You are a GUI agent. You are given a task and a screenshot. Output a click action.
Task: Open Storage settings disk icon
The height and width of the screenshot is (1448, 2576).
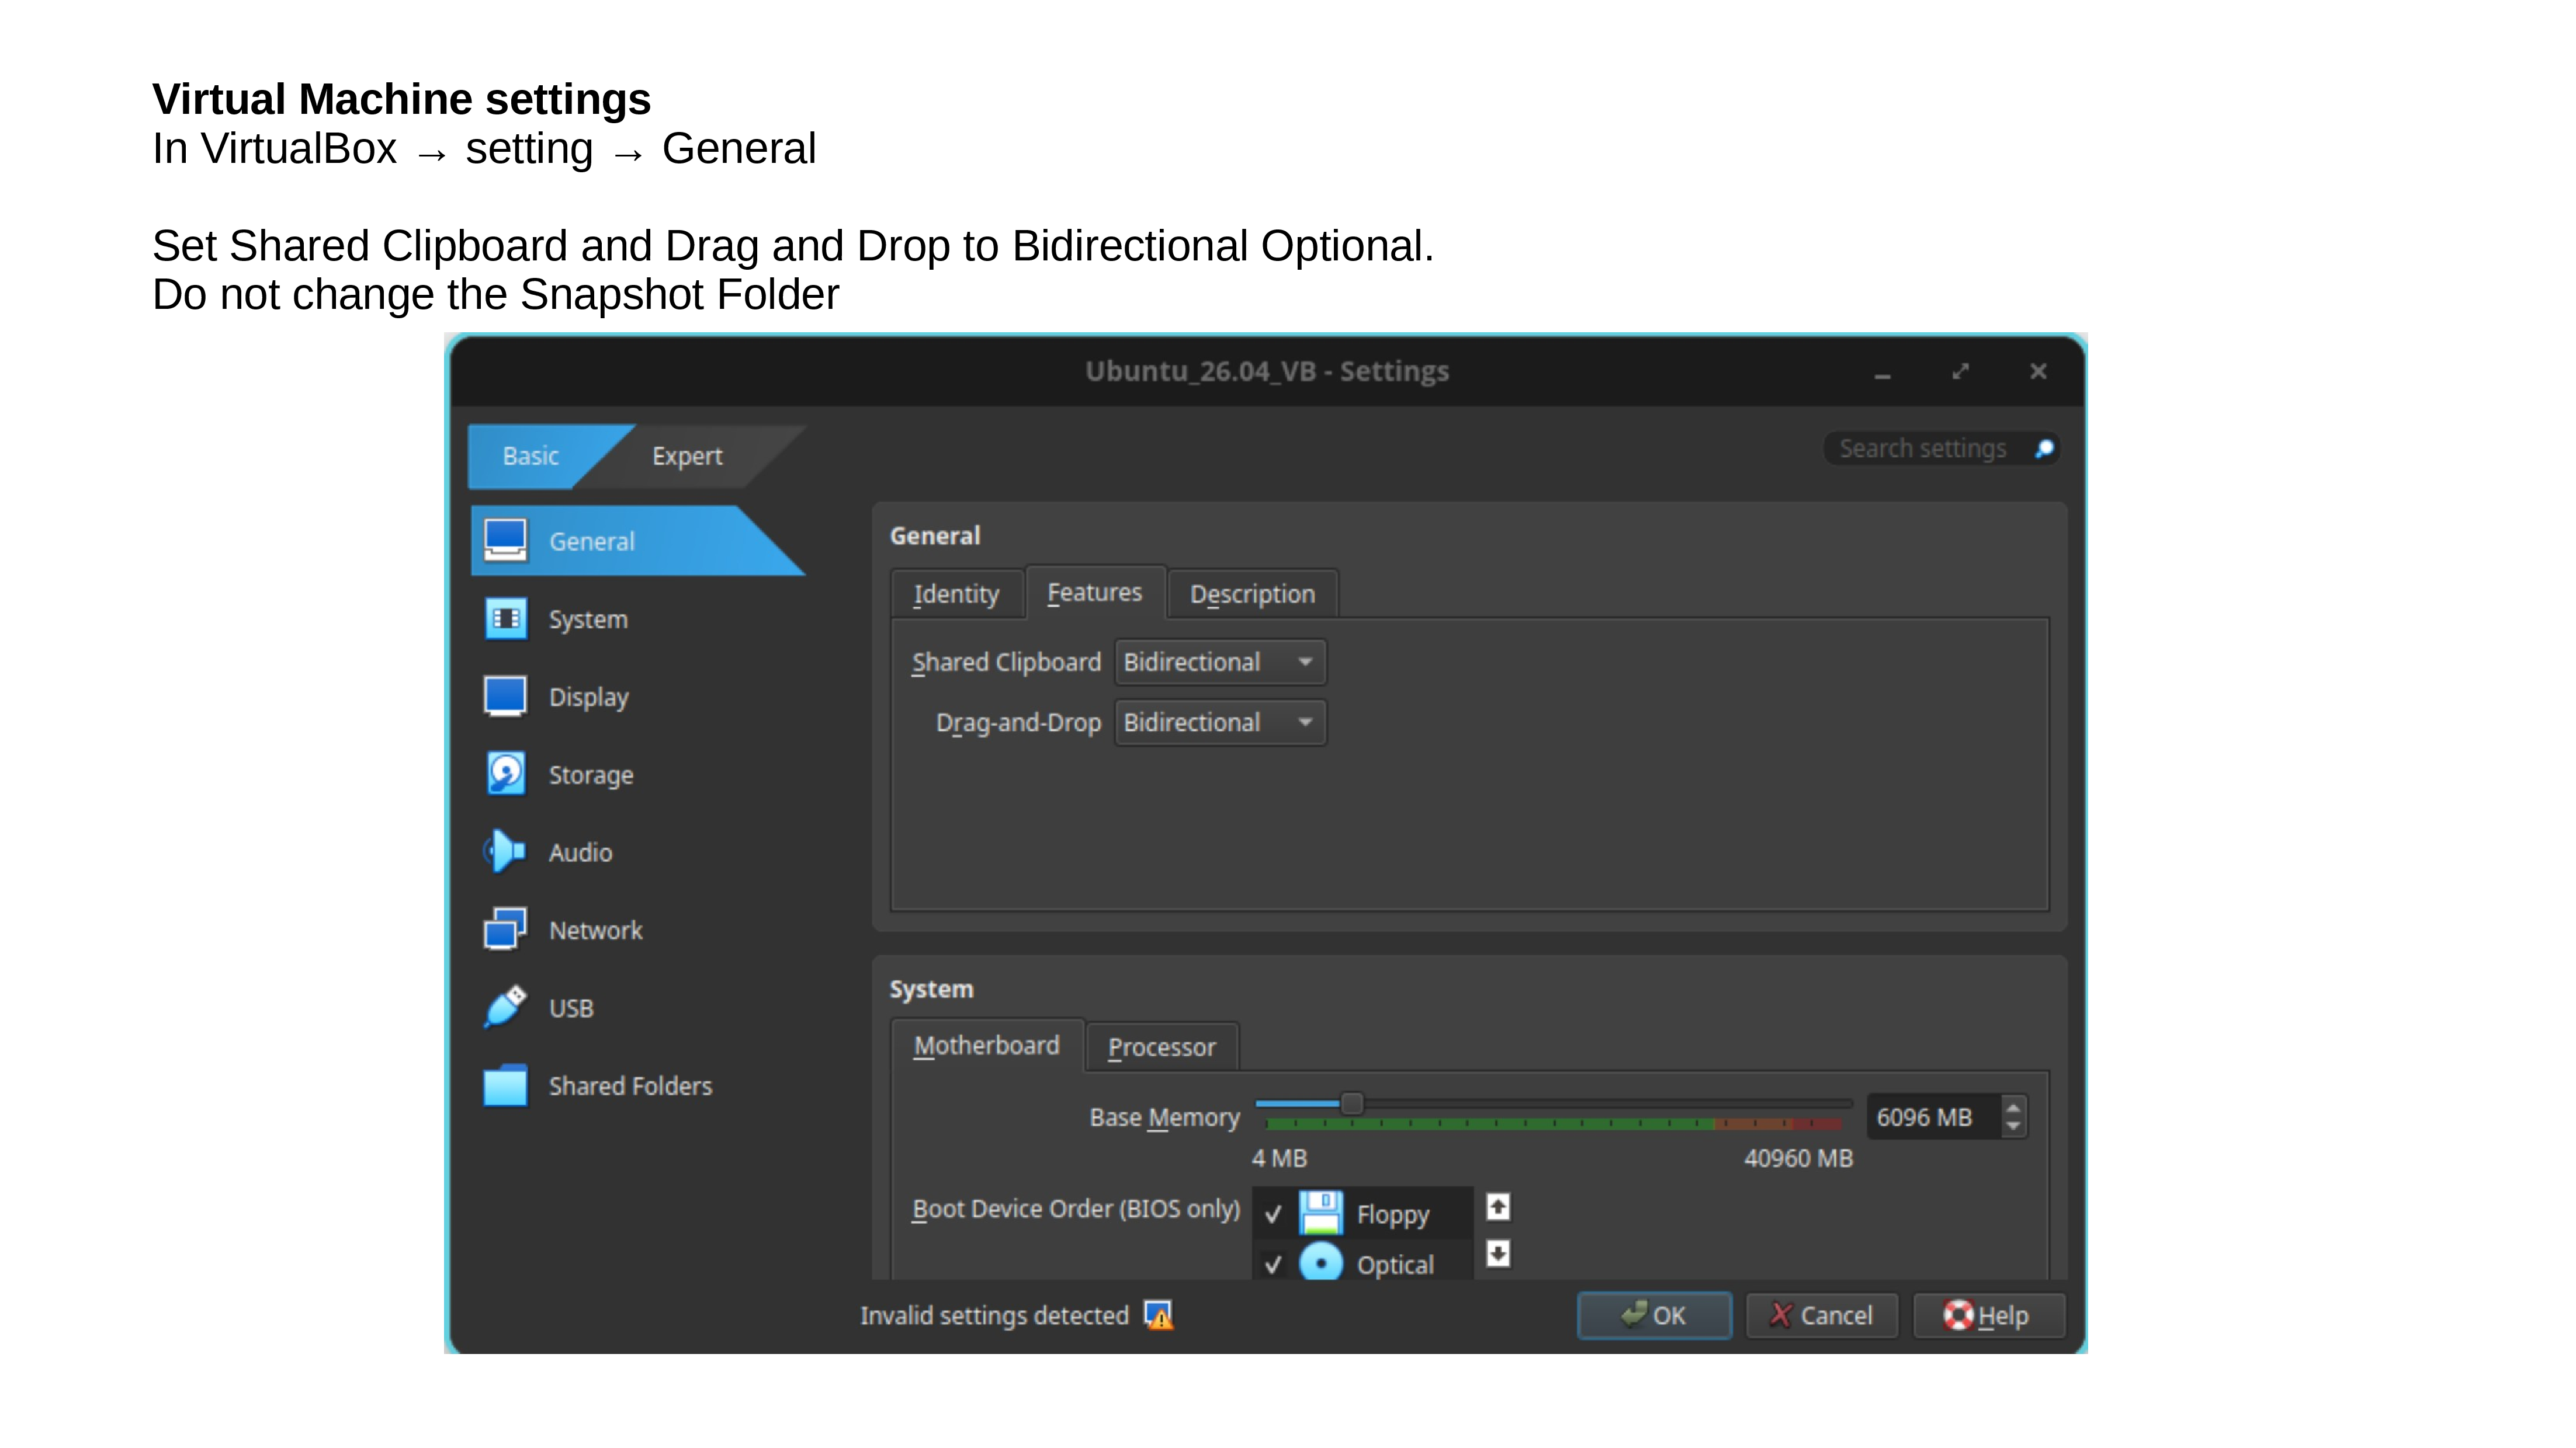[505, 774]
